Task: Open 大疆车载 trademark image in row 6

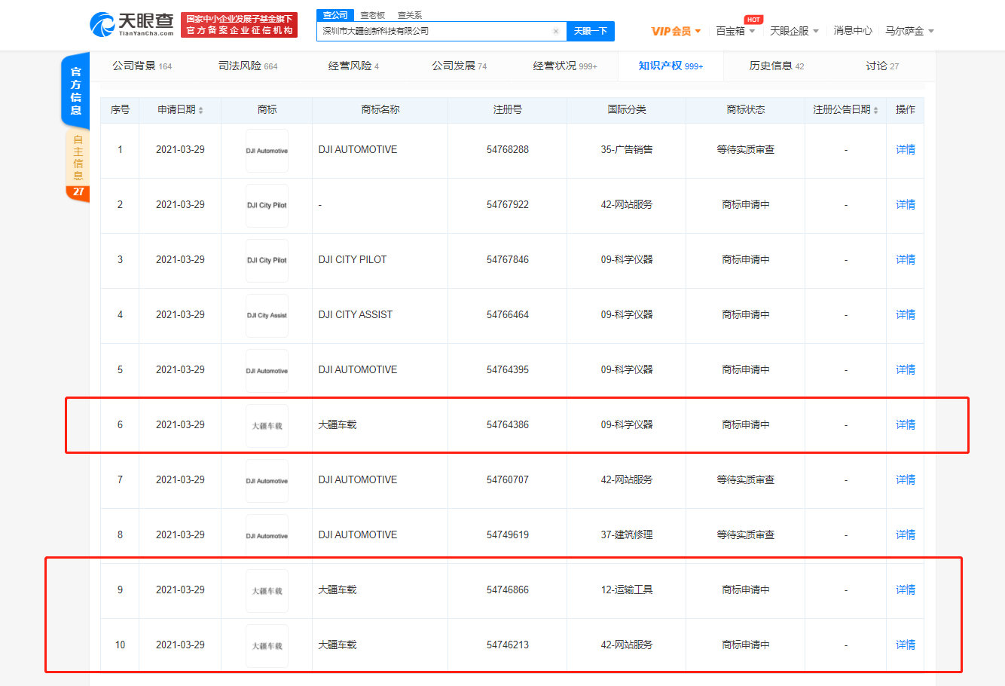Action: 267,425
